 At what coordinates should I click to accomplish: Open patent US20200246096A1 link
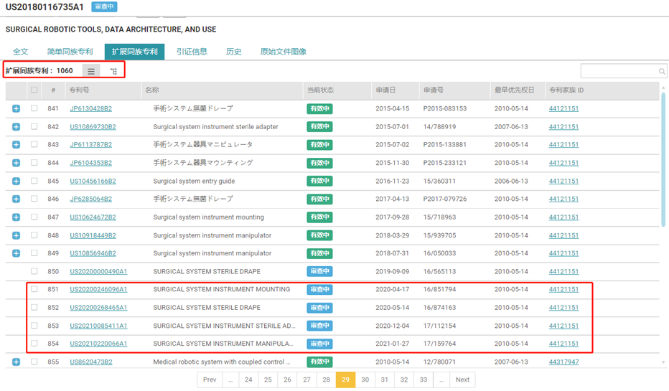[x=98, y=290]
